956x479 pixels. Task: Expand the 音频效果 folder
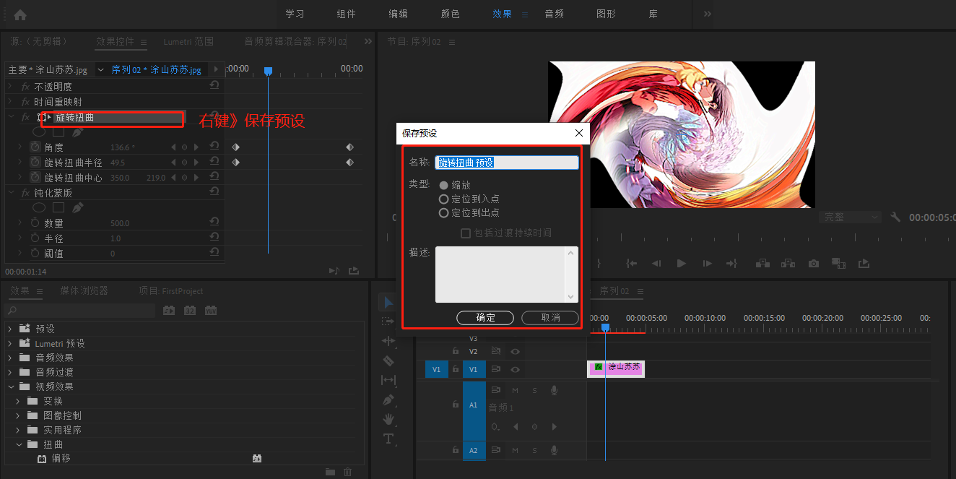[10, 358]
